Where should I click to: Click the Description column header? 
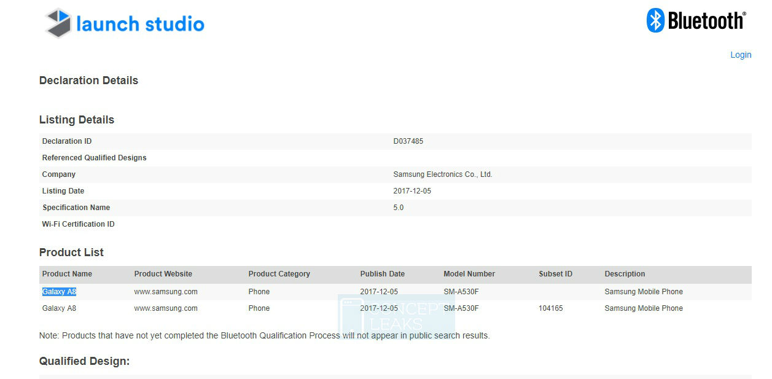[625, 274]
